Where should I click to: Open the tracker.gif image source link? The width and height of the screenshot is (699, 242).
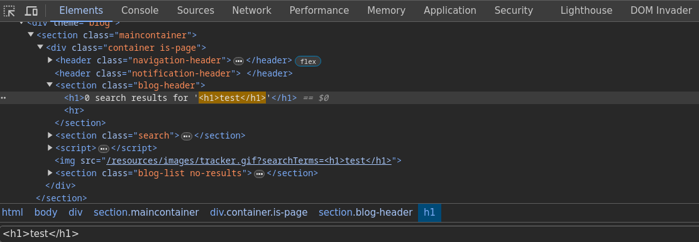(249, 160)
